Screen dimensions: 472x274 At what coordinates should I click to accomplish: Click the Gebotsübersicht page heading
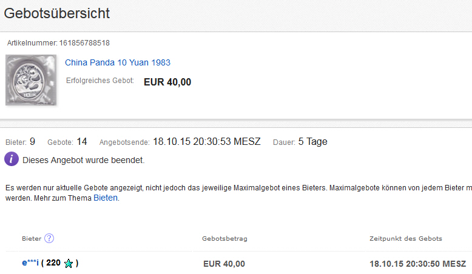[x=57, y=13]
